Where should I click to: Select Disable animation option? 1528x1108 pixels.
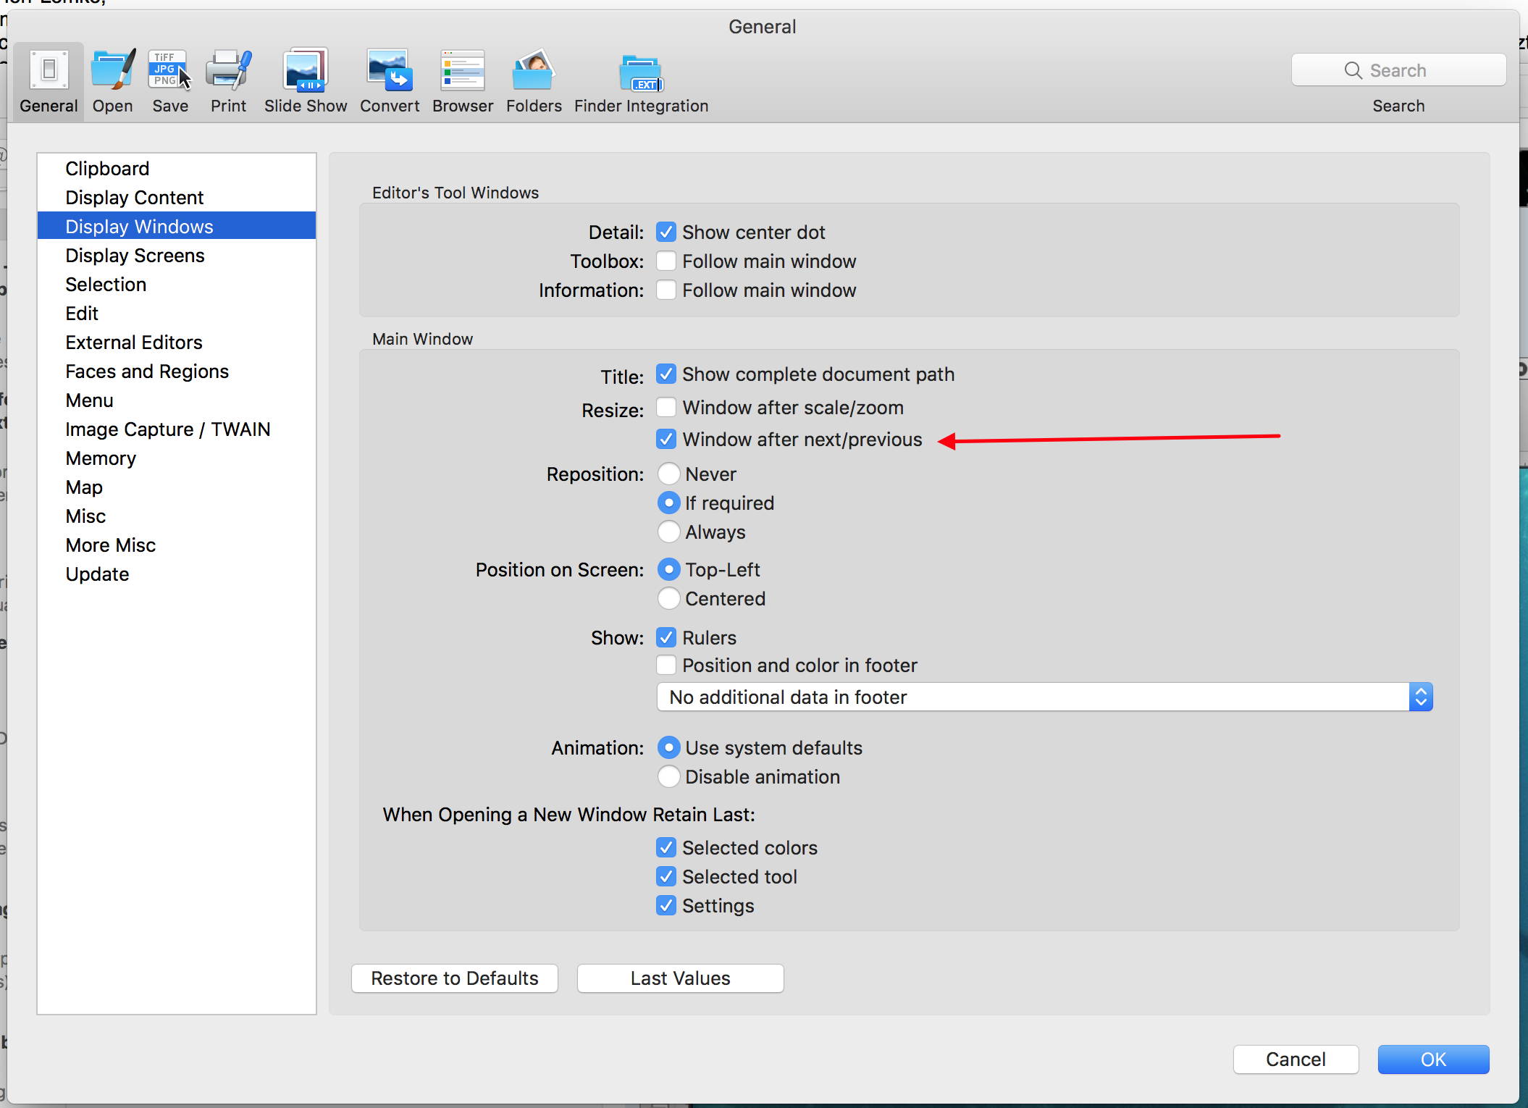point(668,776)
